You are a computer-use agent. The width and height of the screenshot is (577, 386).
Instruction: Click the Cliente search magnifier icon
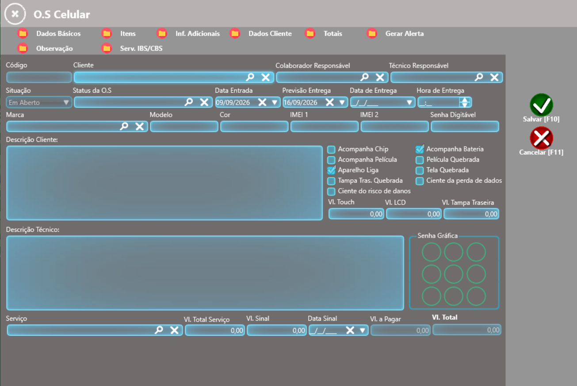click(x=250, y=77)
